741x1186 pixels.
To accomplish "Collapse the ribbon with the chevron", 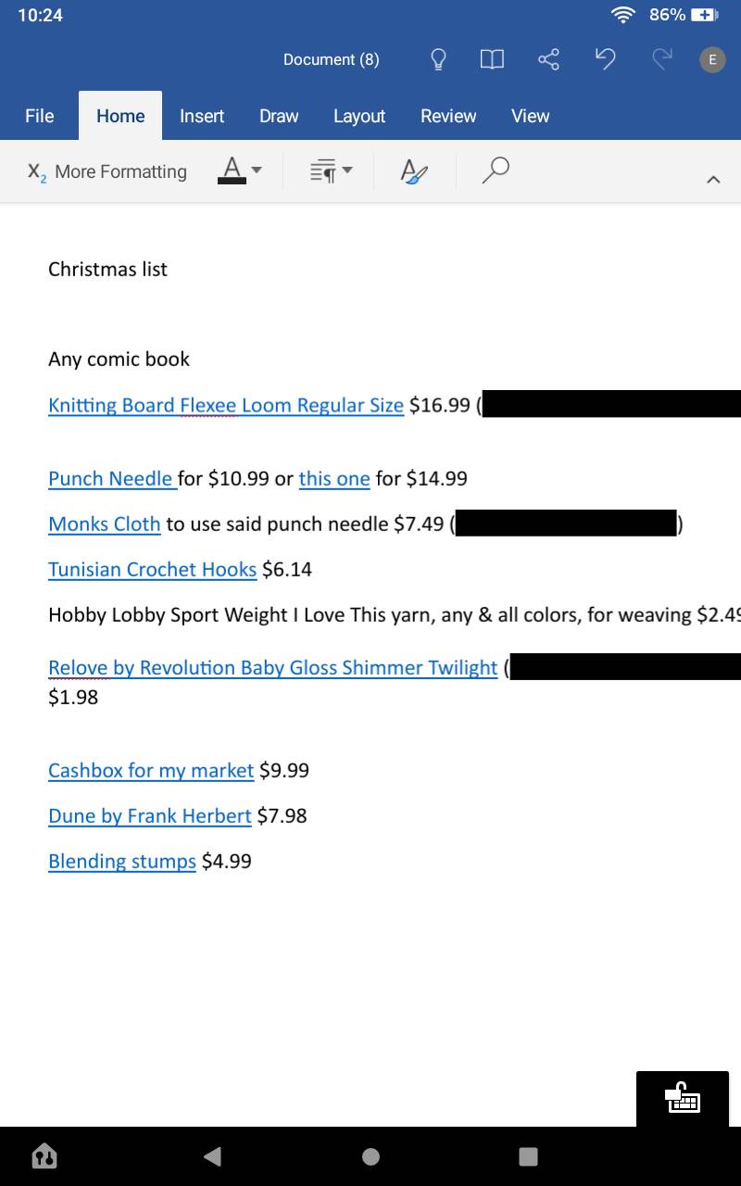I will [712, 180].
